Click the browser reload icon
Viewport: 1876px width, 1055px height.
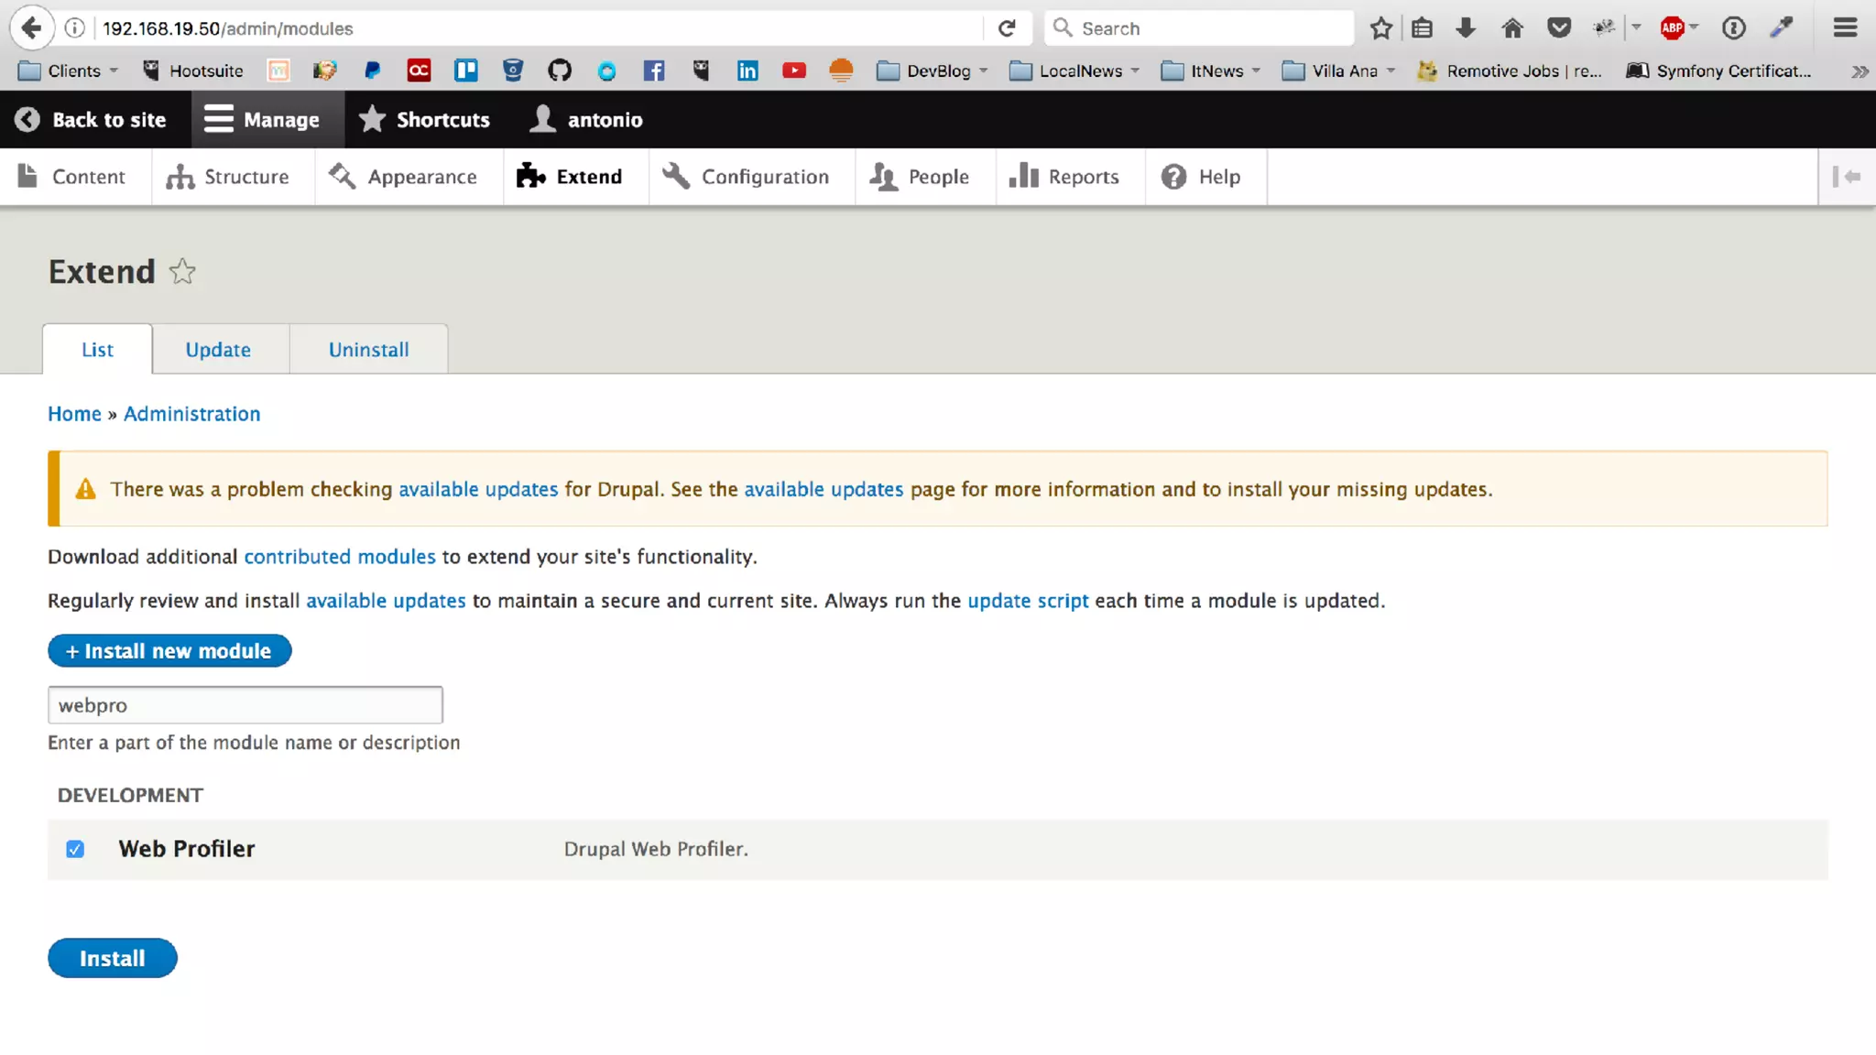click(x=1007, y=28)
